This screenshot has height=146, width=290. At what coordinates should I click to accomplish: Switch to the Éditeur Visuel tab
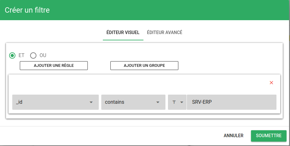tap(123, 32)
